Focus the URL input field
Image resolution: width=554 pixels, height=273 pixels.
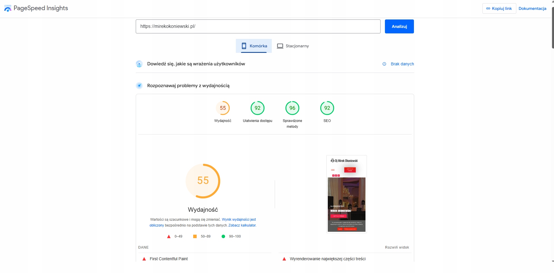pyautogui.click(x=258, y=26)
